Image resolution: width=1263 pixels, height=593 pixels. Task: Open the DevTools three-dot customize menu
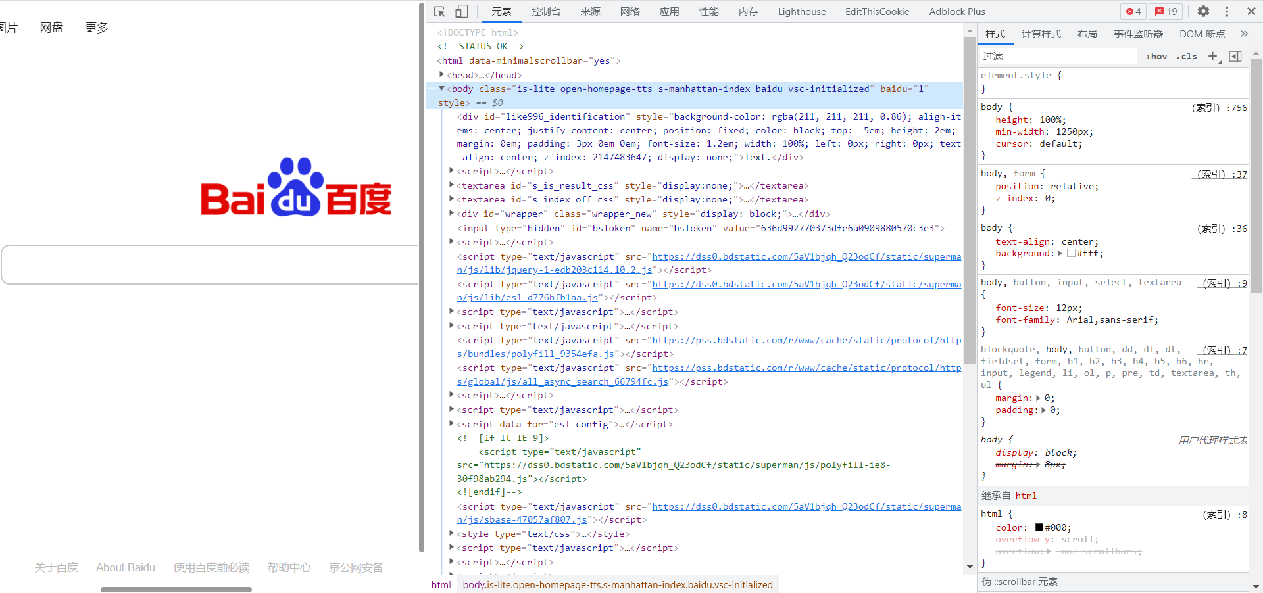pos(1227,11)
